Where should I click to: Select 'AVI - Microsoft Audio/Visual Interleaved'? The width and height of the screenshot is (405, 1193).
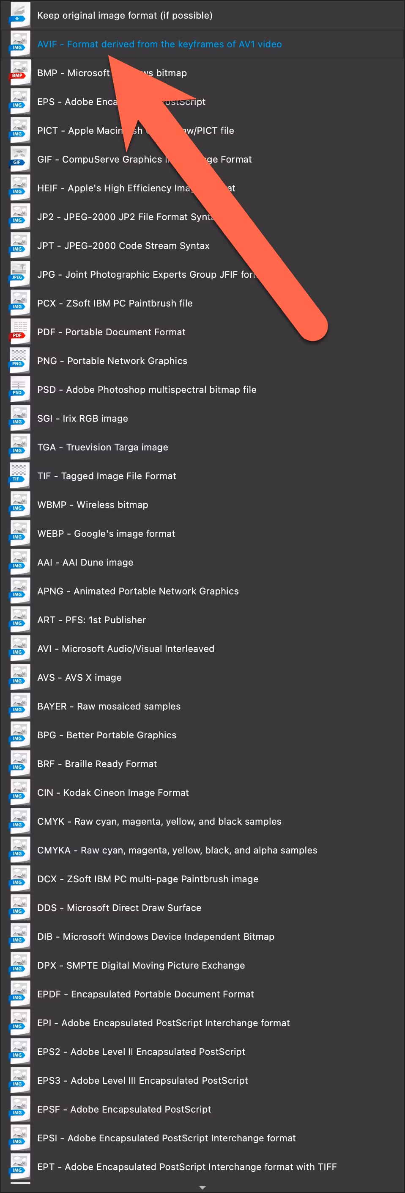click(x=202, y=649)
